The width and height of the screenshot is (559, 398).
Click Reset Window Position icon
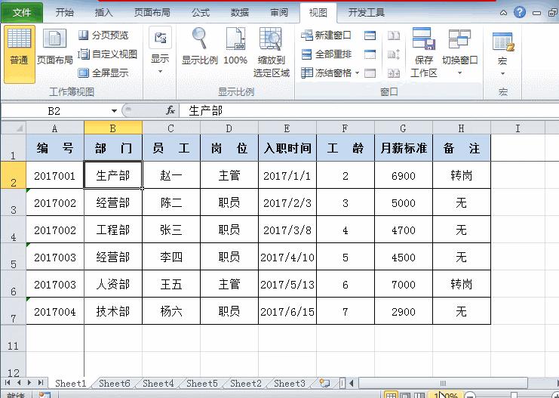(x=394, y=73)
